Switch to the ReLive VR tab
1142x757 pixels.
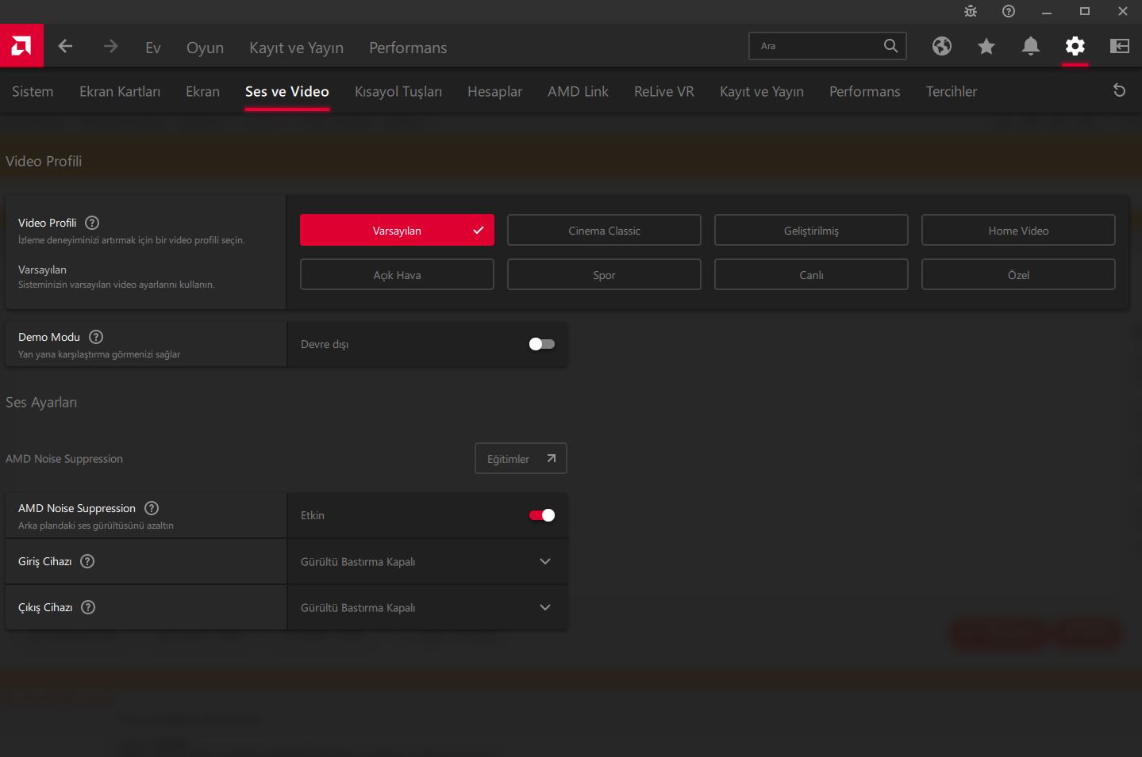[664, 91]
